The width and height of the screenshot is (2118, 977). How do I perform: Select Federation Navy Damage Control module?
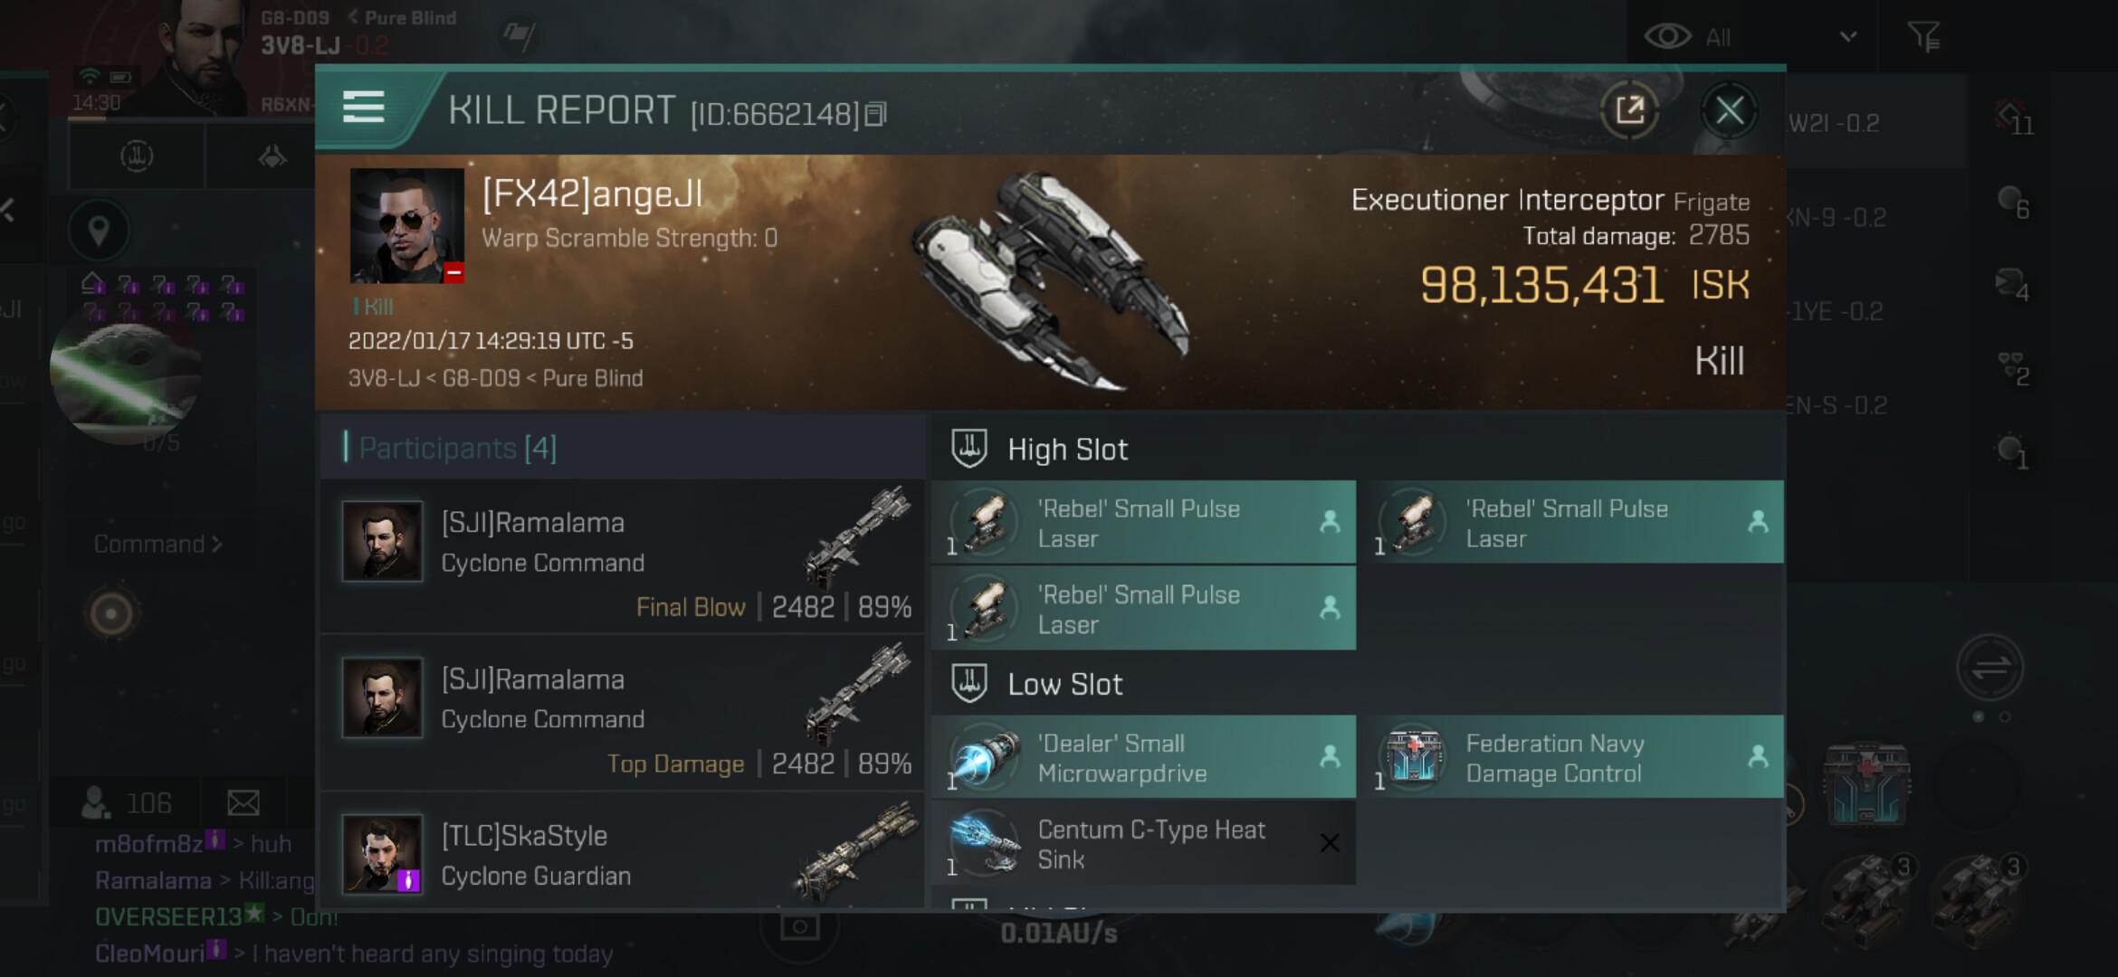(1575, 758)
